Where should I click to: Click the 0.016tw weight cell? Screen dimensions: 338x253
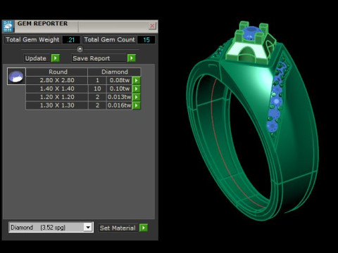120,105
